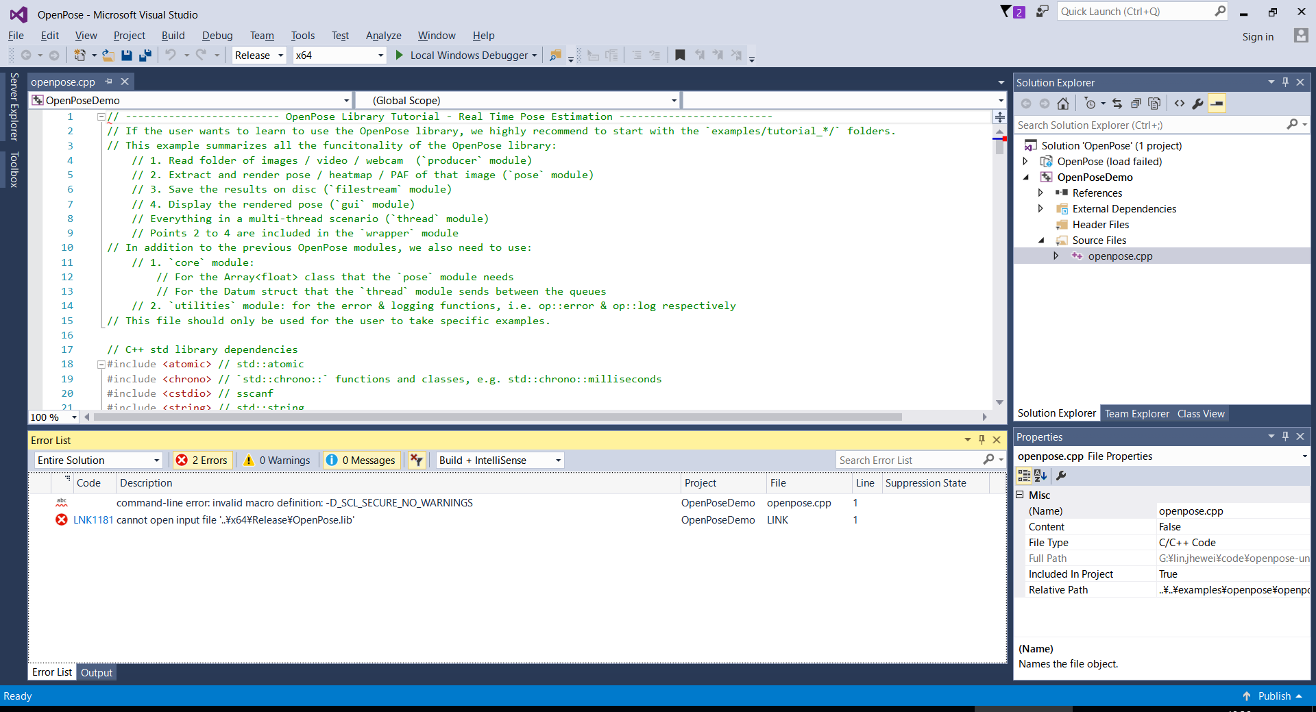Click the Sign in link
This screenshot has height=712, width=1316.
(1258, 37)
